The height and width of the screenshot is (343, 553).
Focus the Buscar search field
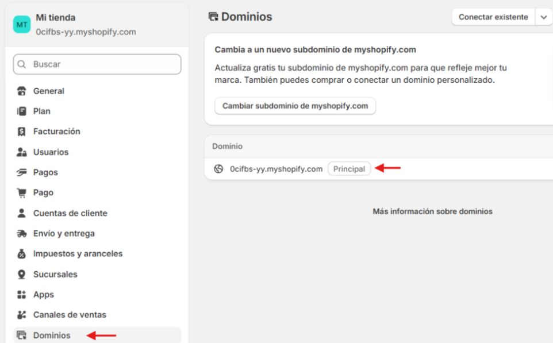pyautogui.click(x=97, y=64)
